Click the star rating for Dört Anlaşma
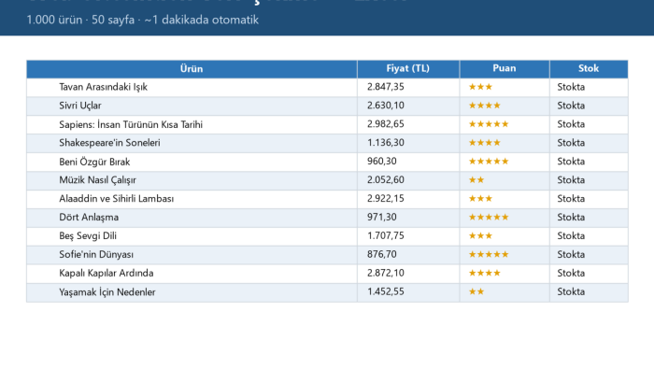The image size is (654, 368). (489, 217)
